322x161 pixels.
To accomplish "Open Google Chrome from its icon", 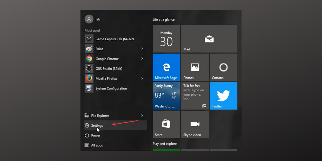I will tap(89, 59).
